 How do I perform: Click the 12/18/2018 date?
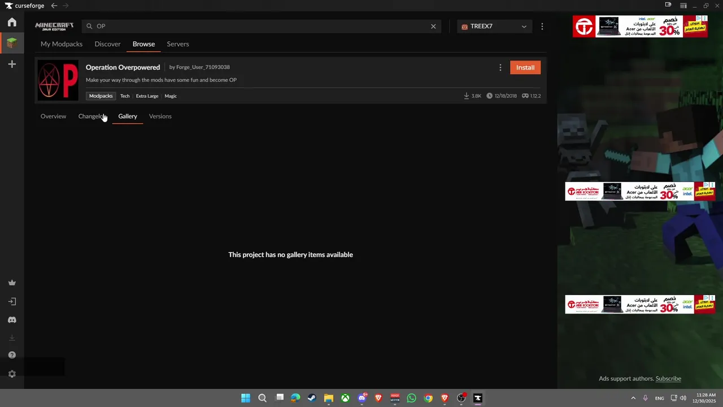coord(502,96)
